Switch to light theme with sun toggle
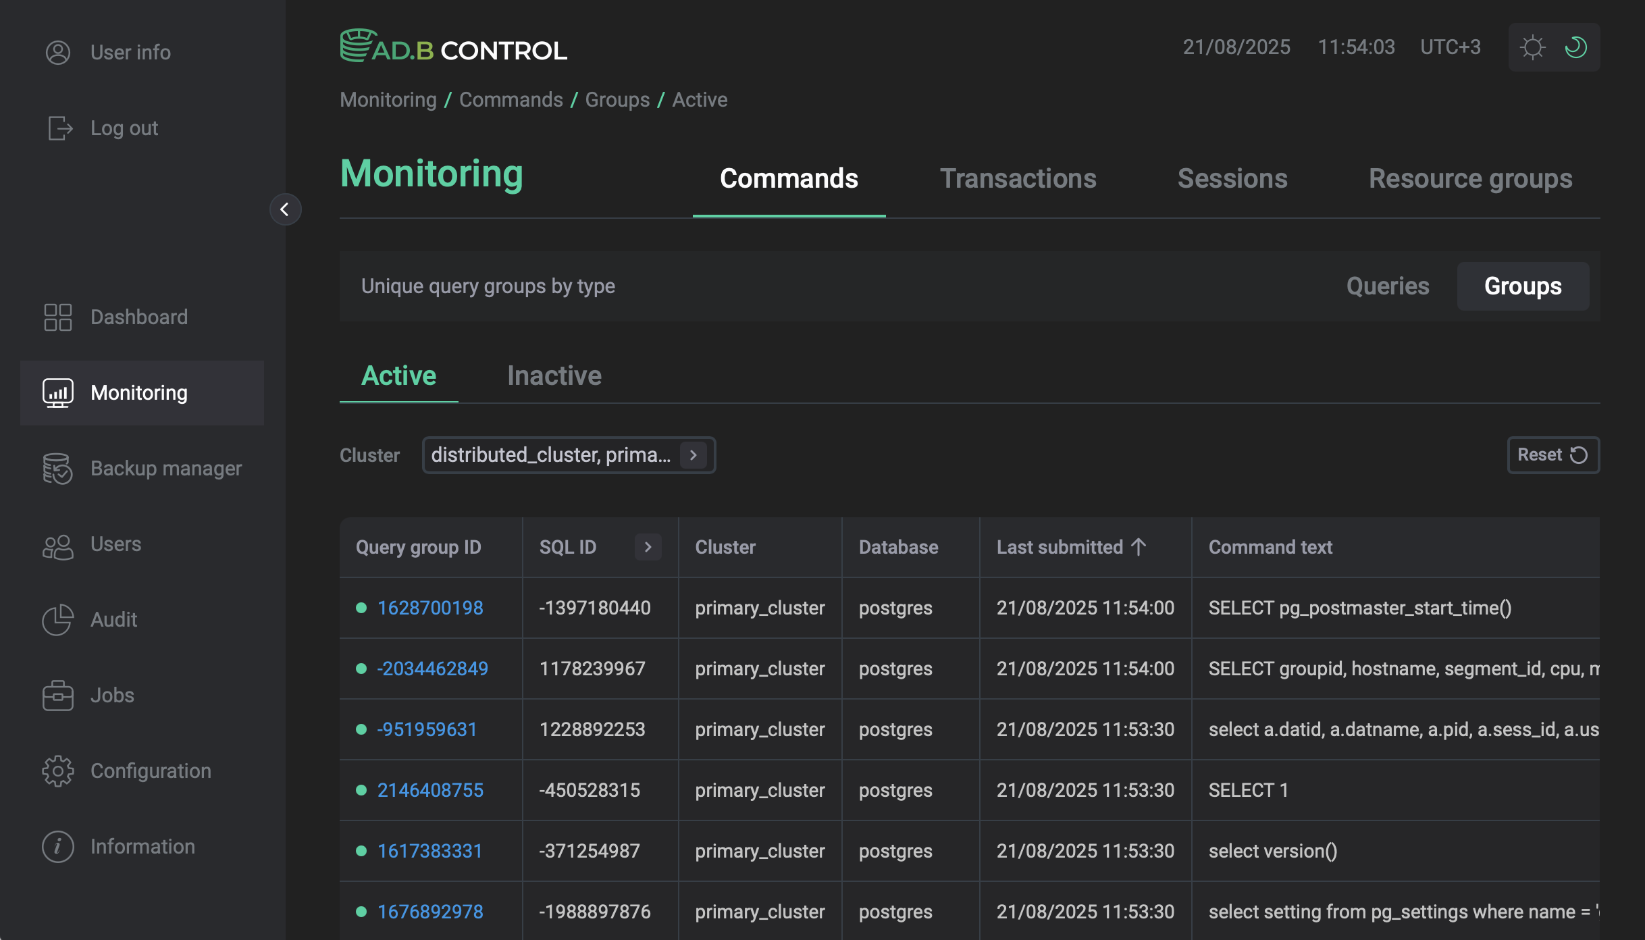This screenshot has width=1645, height=940. point(1532,47)
